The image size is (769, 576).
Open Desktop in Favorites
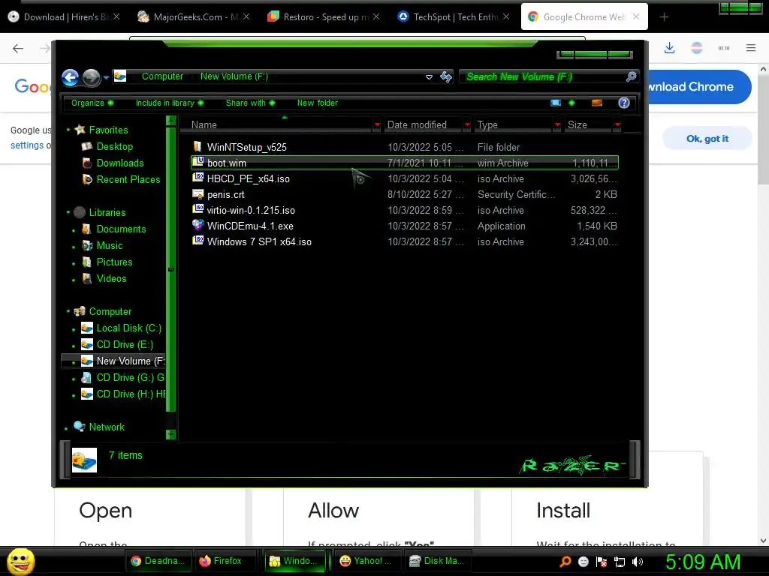pyautogui.click(x=114, y=146)
